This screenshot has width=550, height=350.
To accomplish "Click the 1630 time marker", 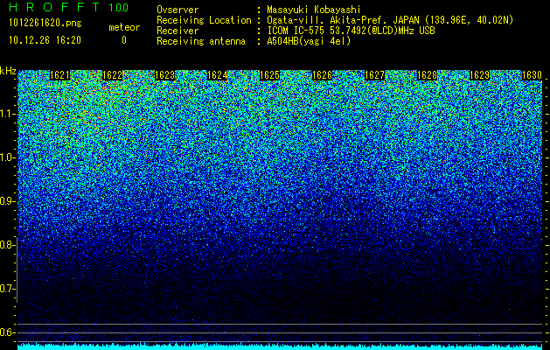I will pyautogui.click(x=533, y=75).
